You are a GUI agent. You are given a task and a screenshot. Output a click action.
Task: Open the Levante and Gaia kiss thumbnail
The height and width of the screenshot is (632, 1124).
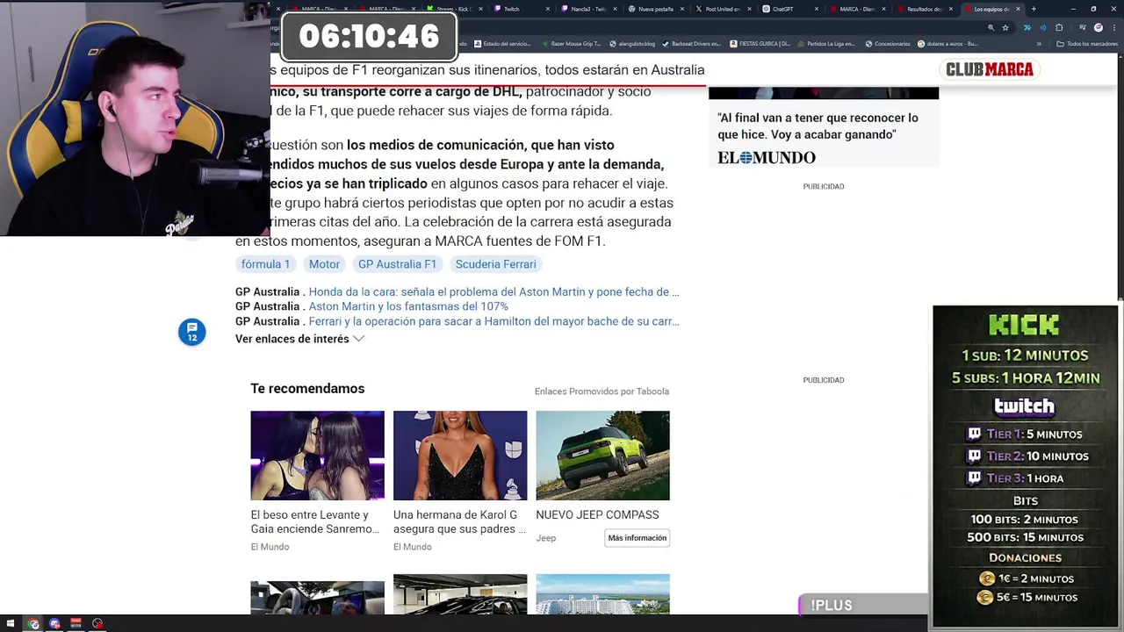tap(317, 456)
